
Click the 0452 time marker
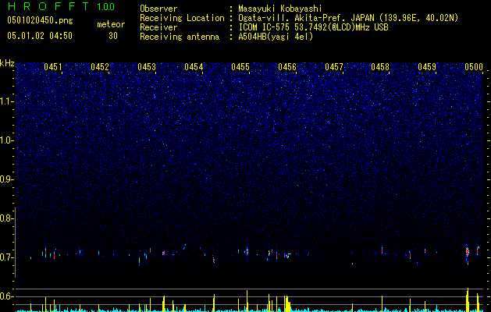point(100,67)
